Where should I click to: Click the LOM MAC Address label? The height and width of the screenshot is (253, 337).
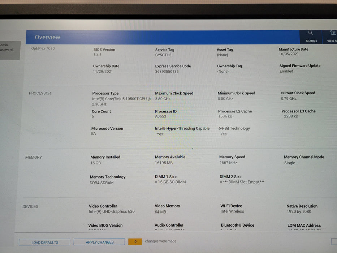[304, 226]
